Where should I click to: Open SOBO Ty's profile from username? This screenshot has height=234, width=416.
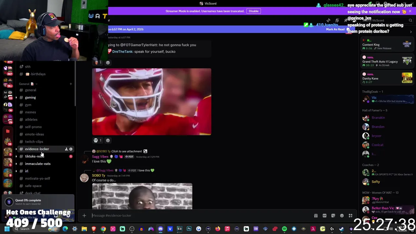coord(98,175)
